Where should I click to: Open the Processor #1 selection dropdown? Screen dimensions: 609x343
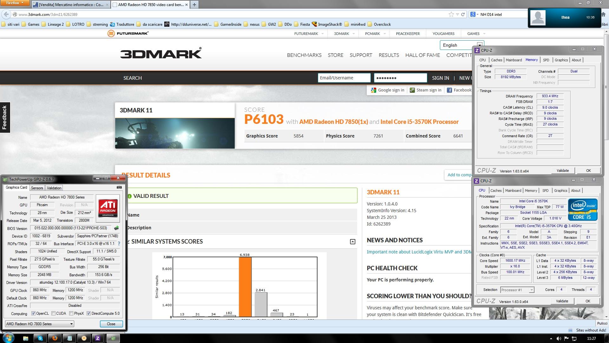517,290
